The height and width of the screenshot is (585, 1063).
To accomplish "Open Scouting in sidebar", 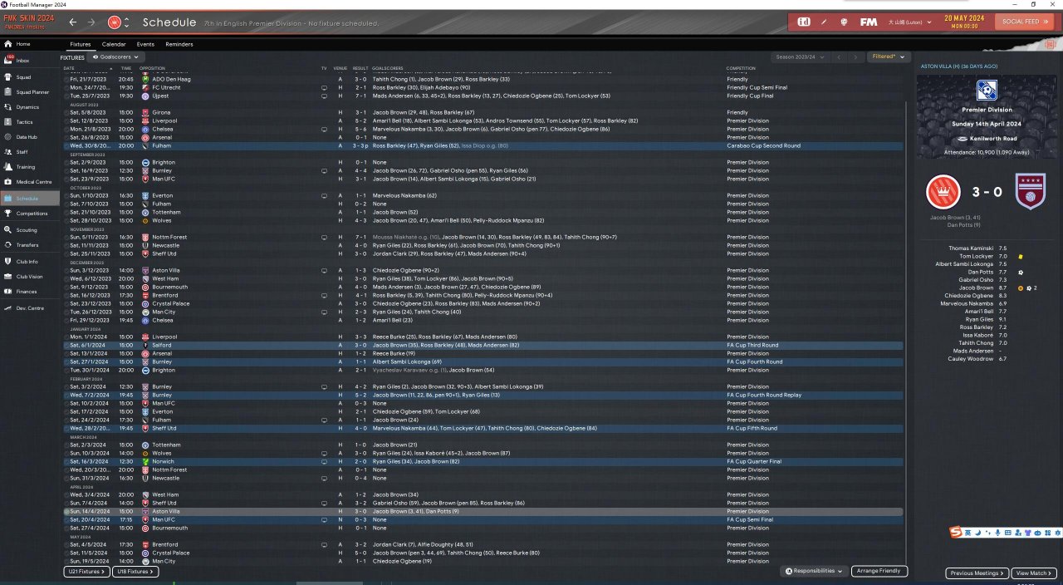I will pos(30,230).
